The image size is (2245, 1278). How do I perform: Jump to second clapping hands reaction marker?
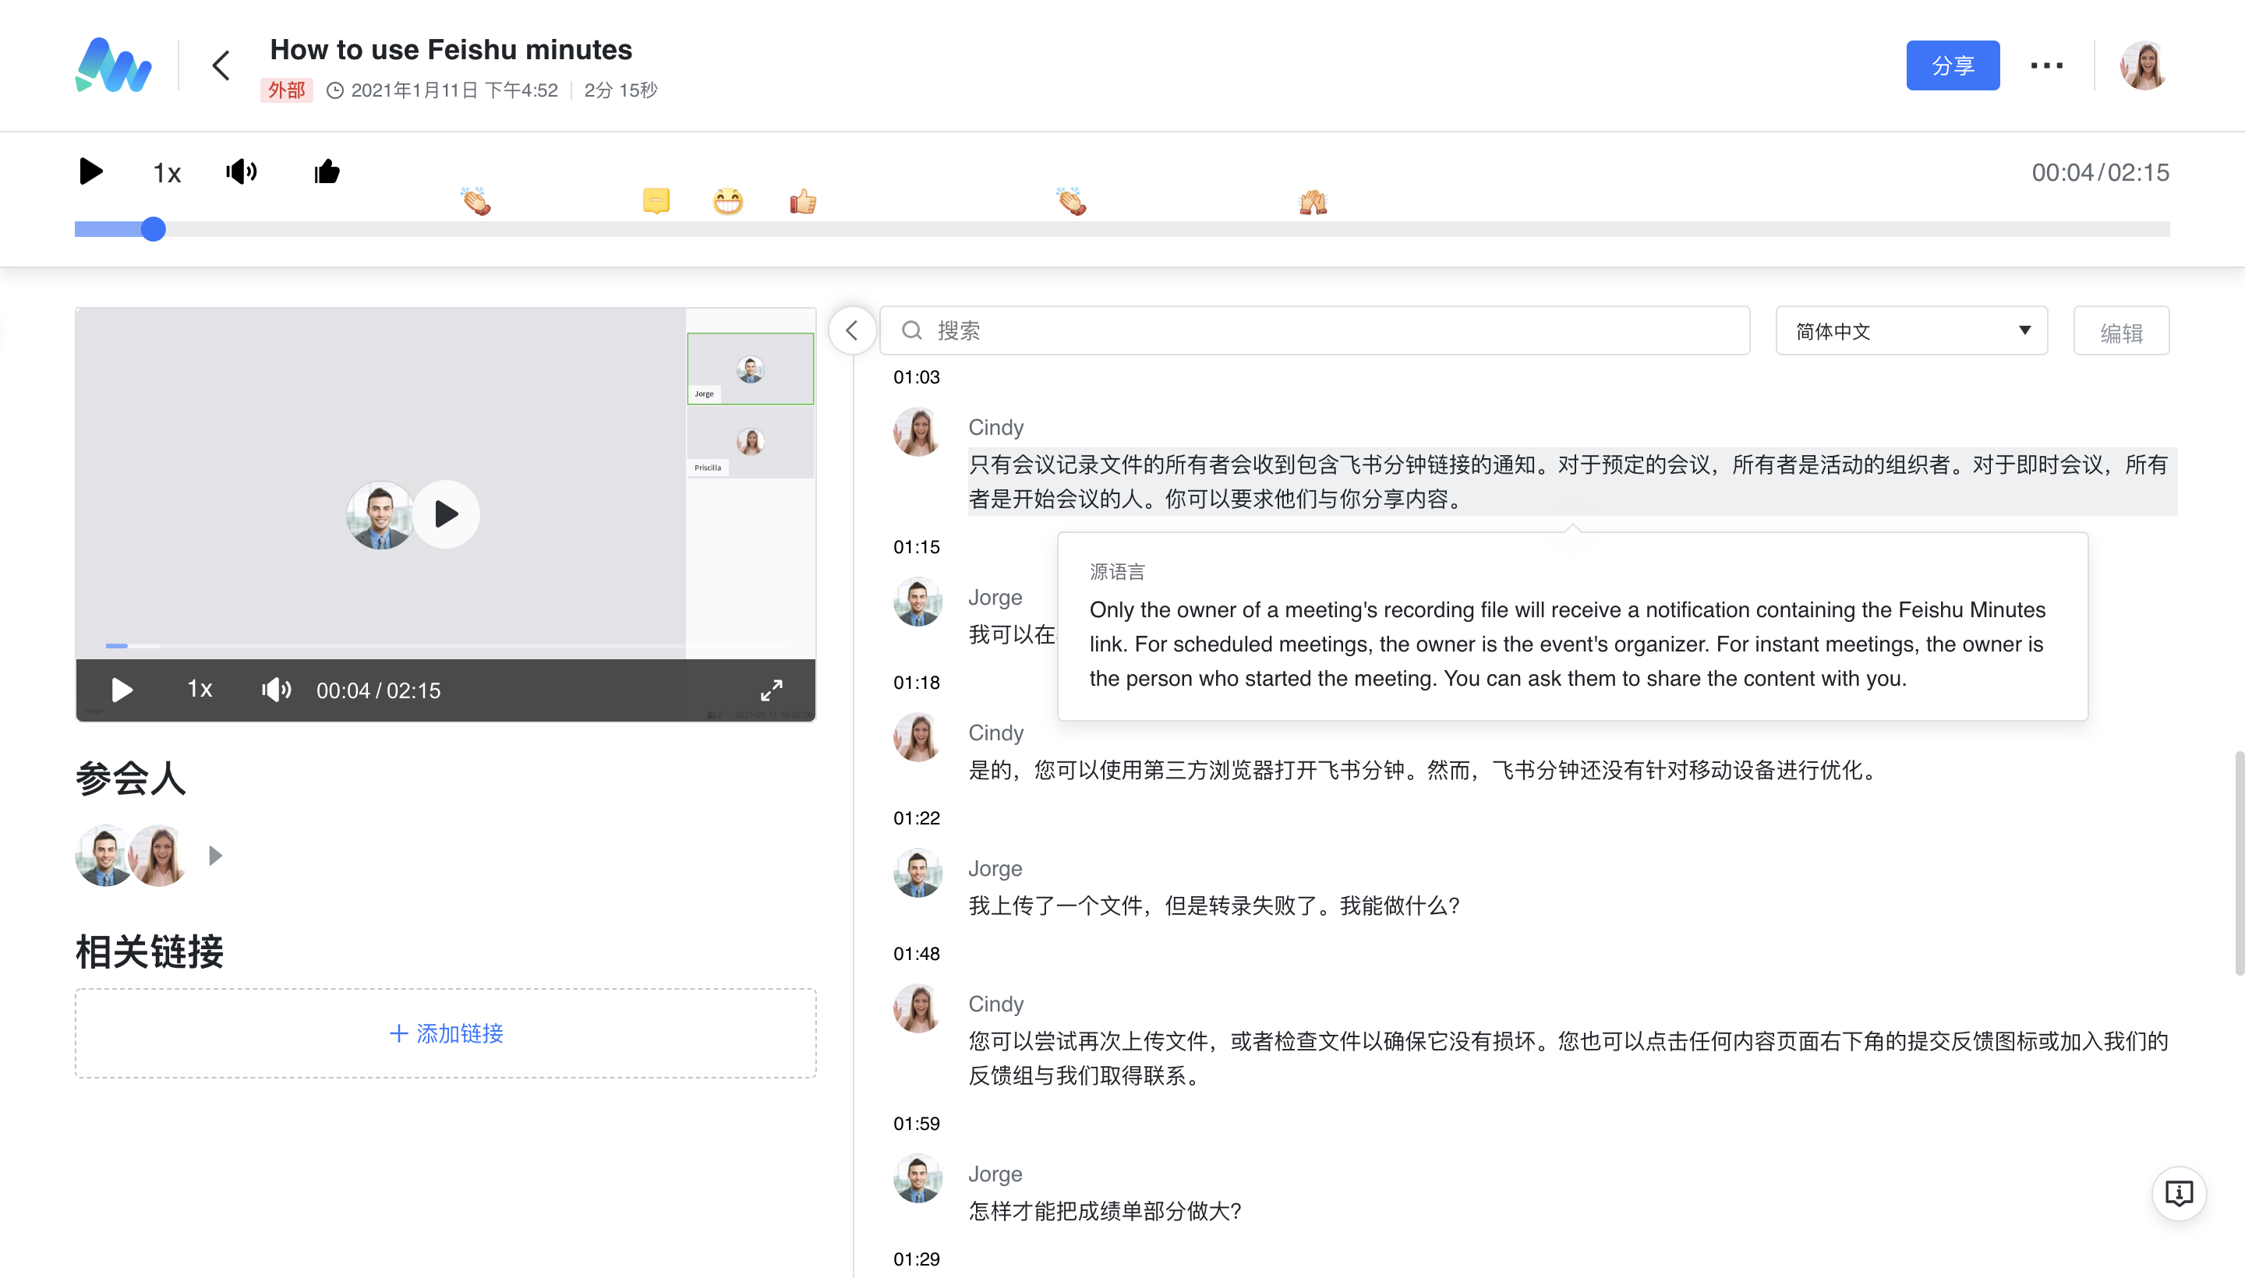point(1071,201)
